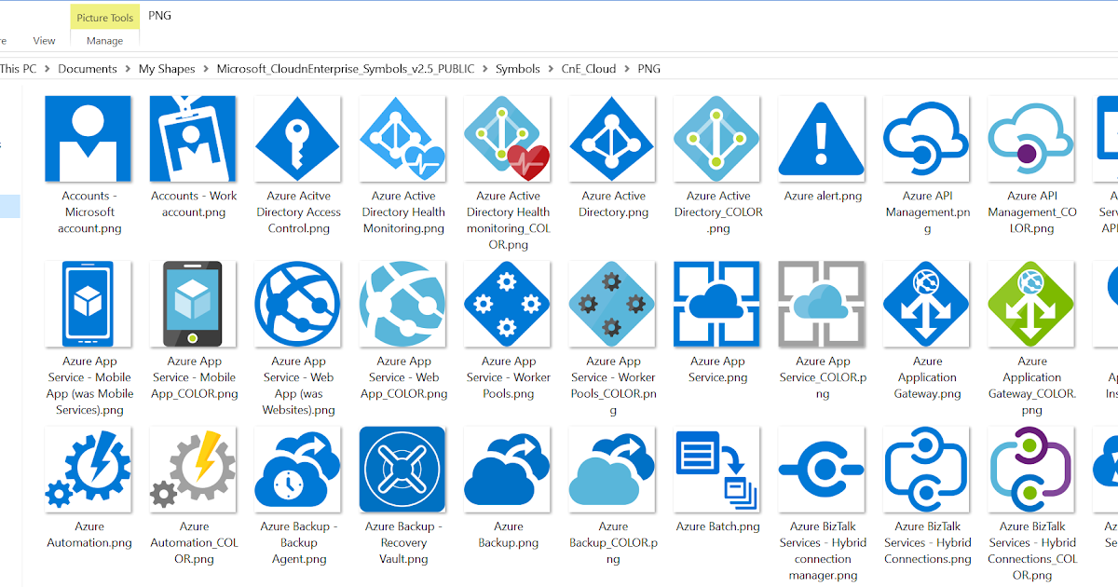1118x587 pixels.
Task: Select Azure Active Directory Health Monitoring.png icon
Action: pyautogui.click(x=402, y=138)
